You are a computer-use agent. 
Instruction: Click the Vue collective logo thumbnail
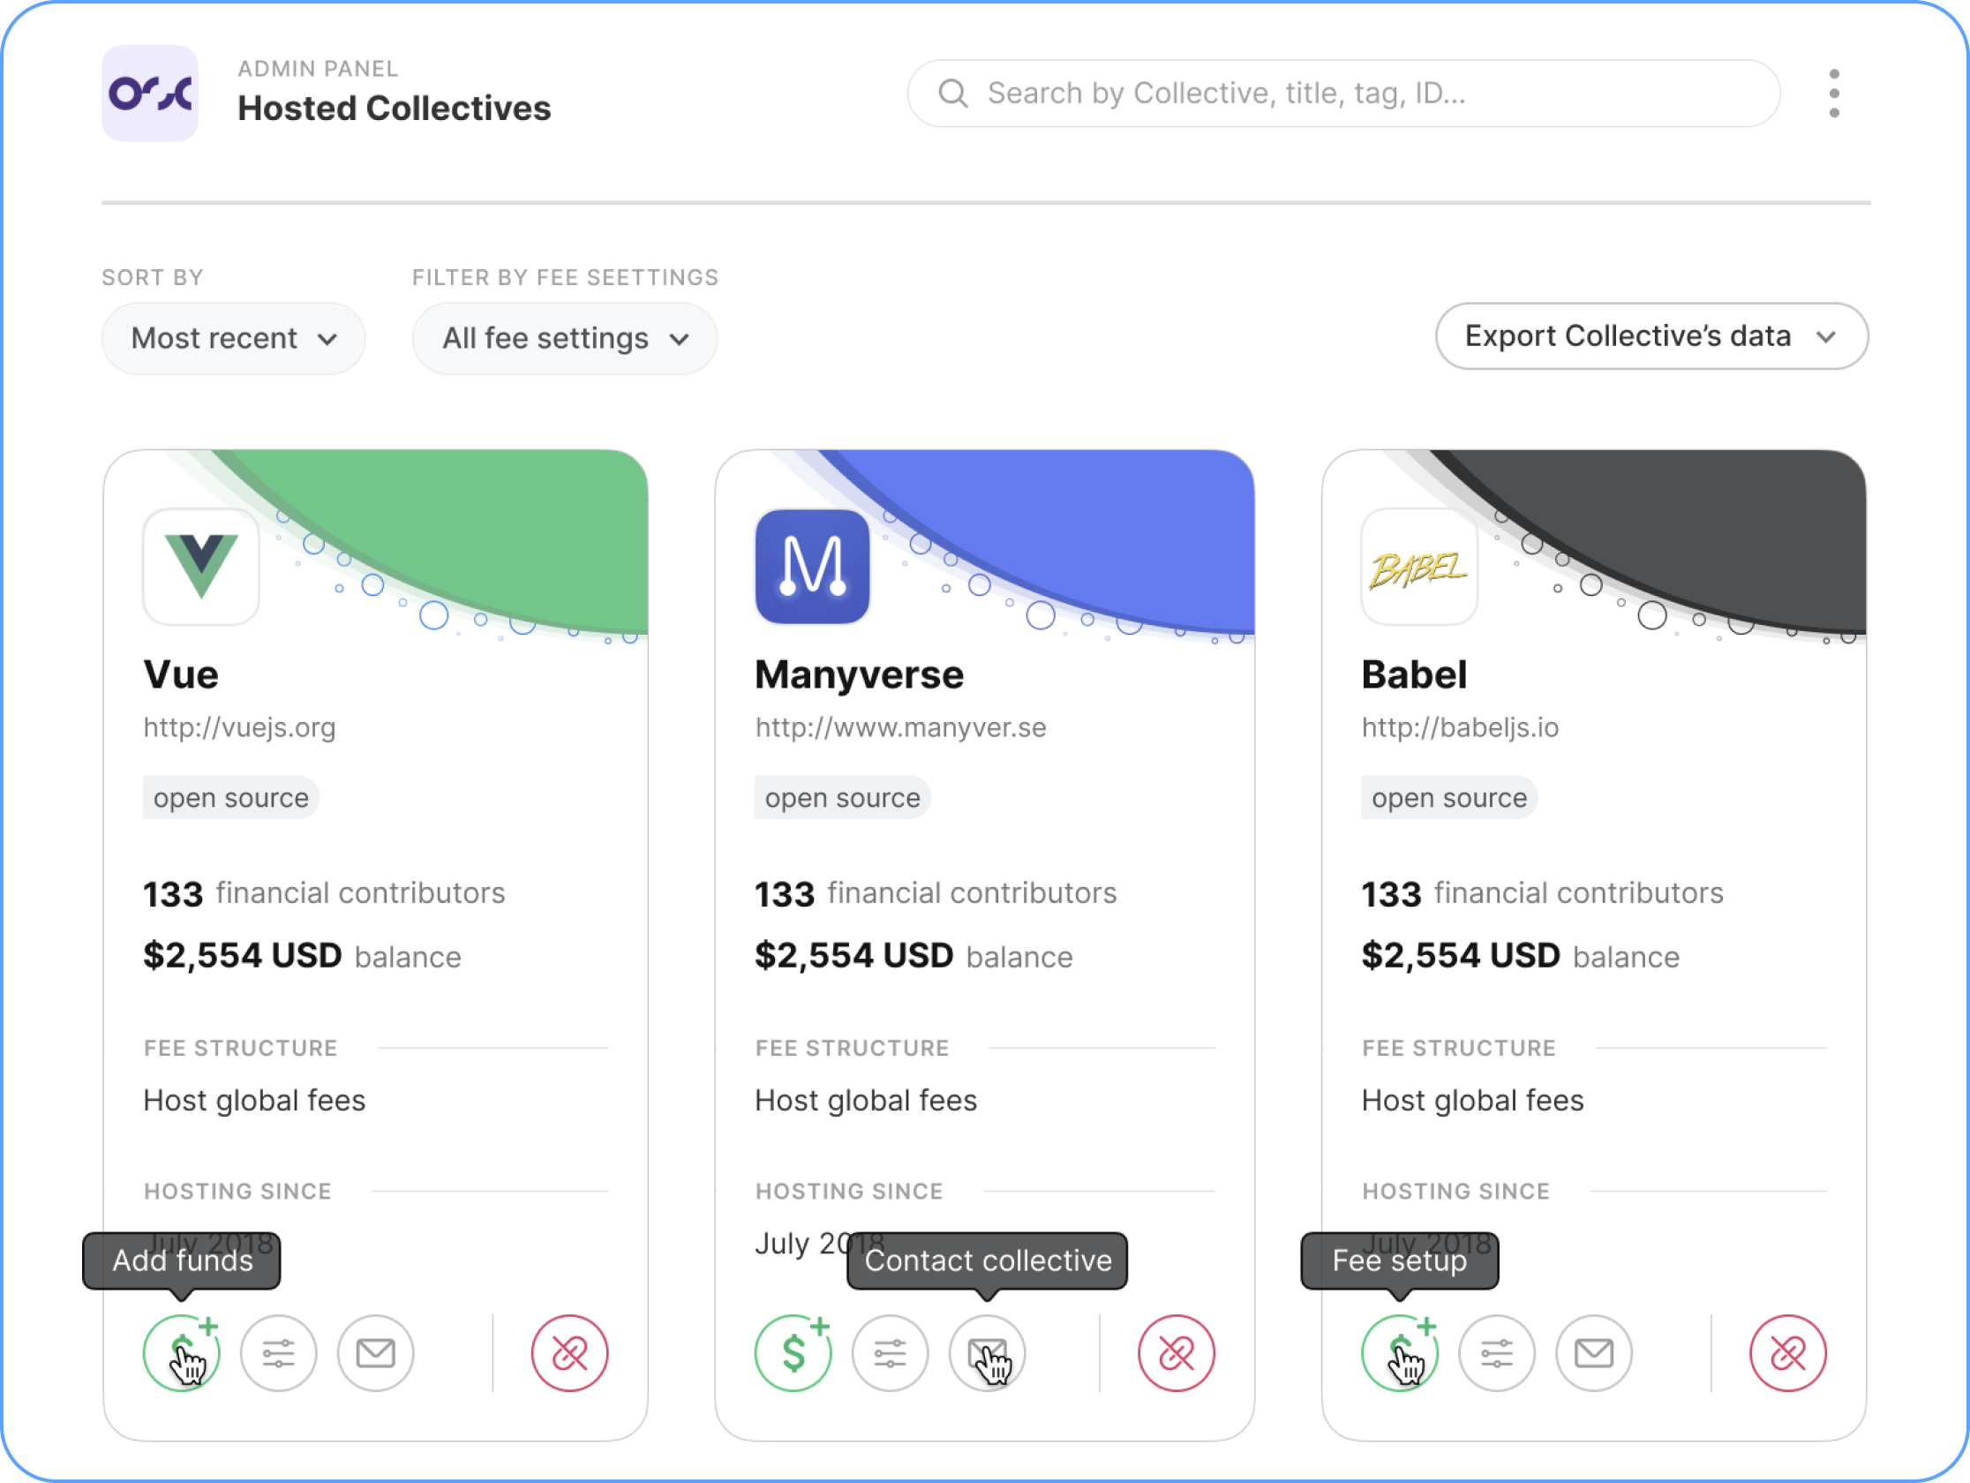pyautogui.click(x=201, y=564)
